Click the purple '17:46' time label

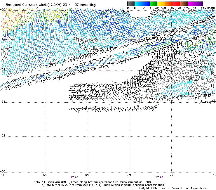(159, 177)
